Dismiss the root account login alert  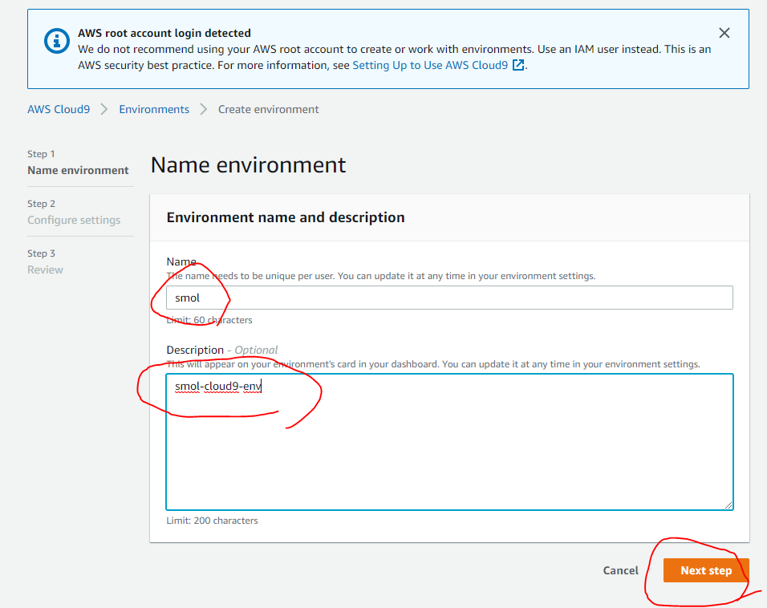[724, 33]
